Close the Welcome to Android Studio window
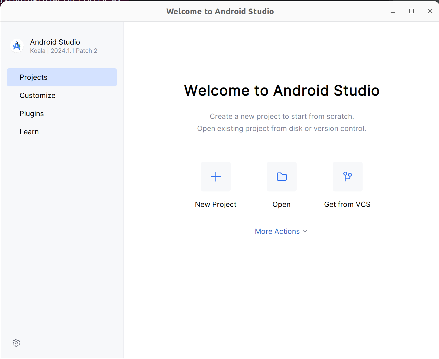This screenshot has height=359, width=439. coord(430,11)
